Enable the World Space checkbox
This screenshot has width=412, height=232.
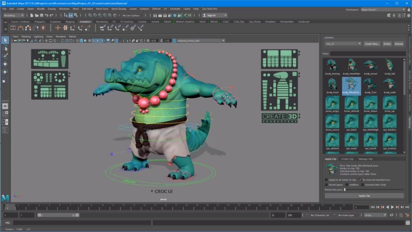326,185
